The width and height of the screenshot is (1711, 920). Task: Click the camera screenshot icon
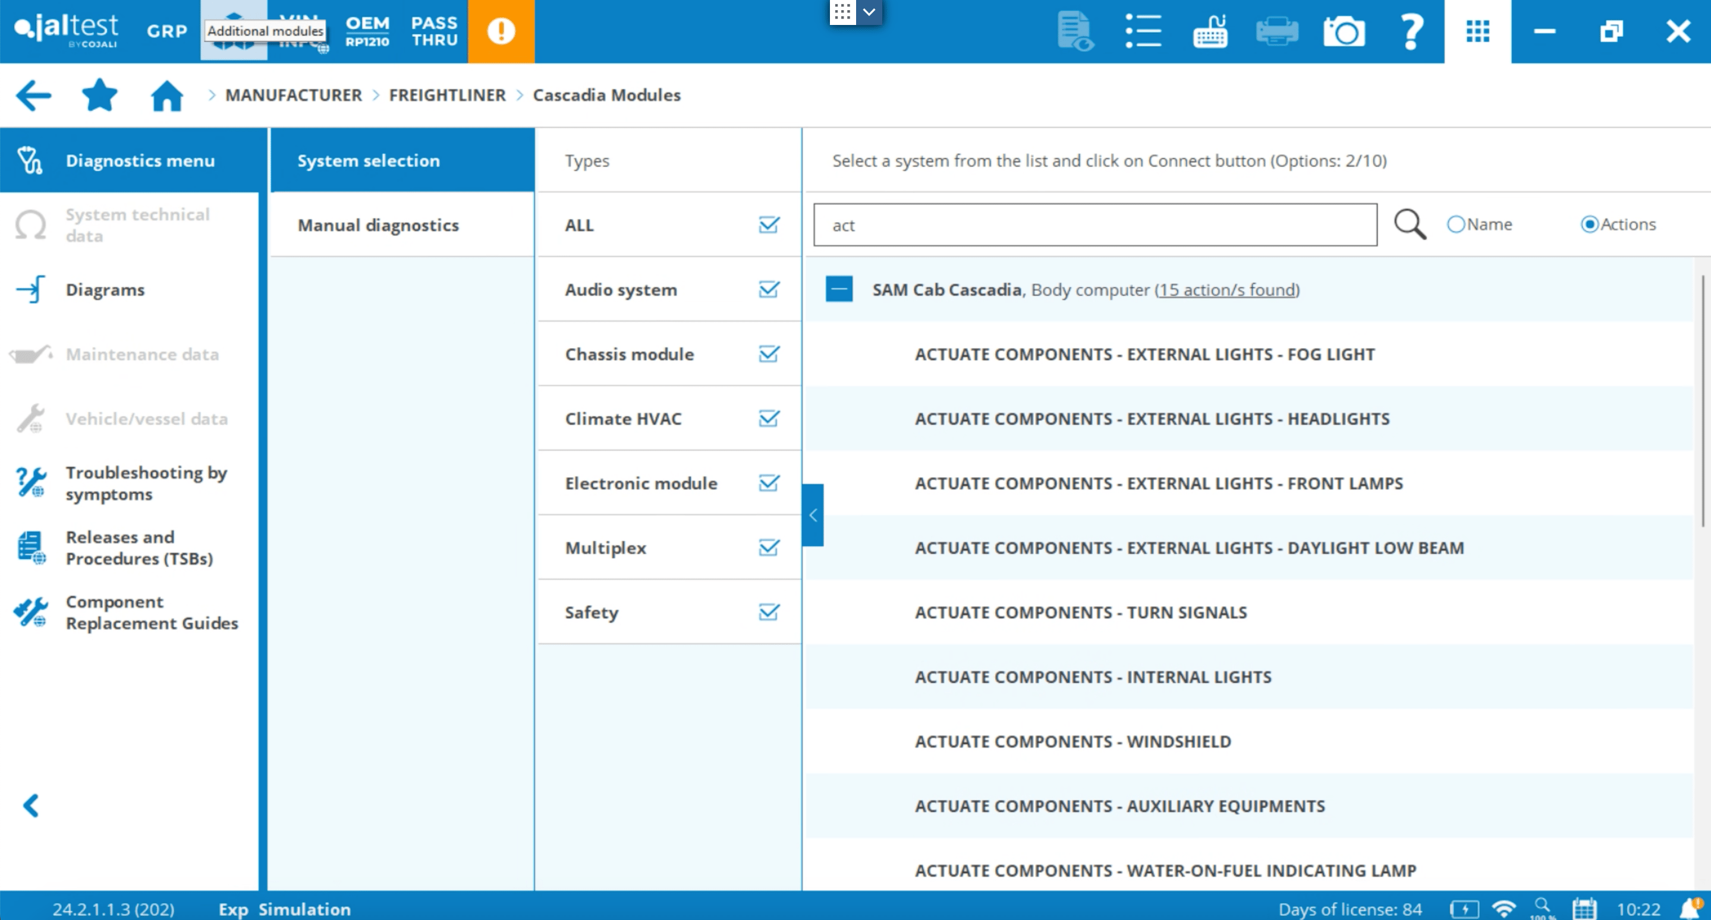(x=1343, y=31)
